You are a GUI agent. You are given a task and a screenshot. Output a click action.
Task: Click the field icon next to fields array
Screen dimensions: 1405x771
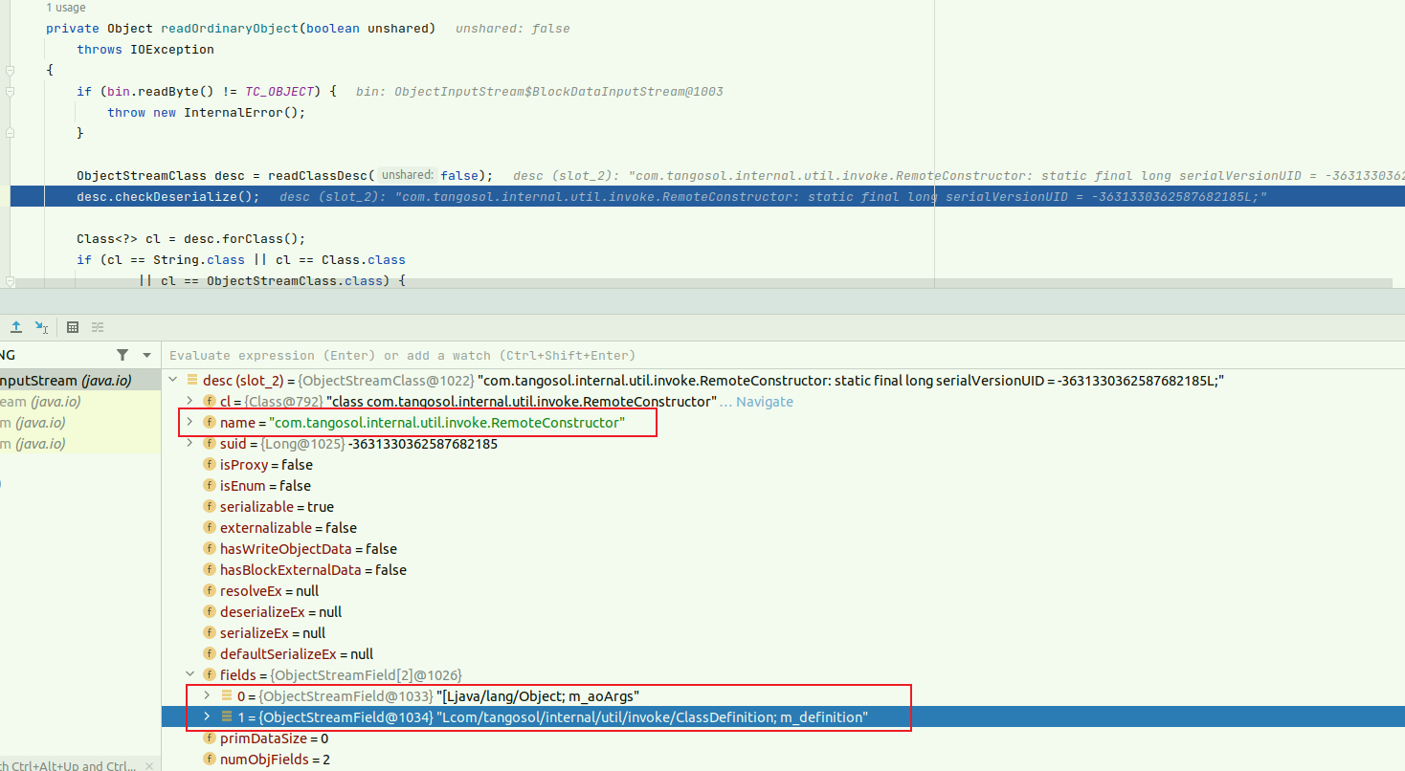210,675
